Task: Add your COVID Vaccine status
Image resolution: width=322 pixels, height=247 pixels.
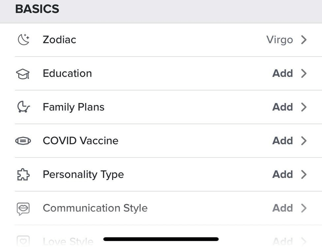Action: pos(282,141)
